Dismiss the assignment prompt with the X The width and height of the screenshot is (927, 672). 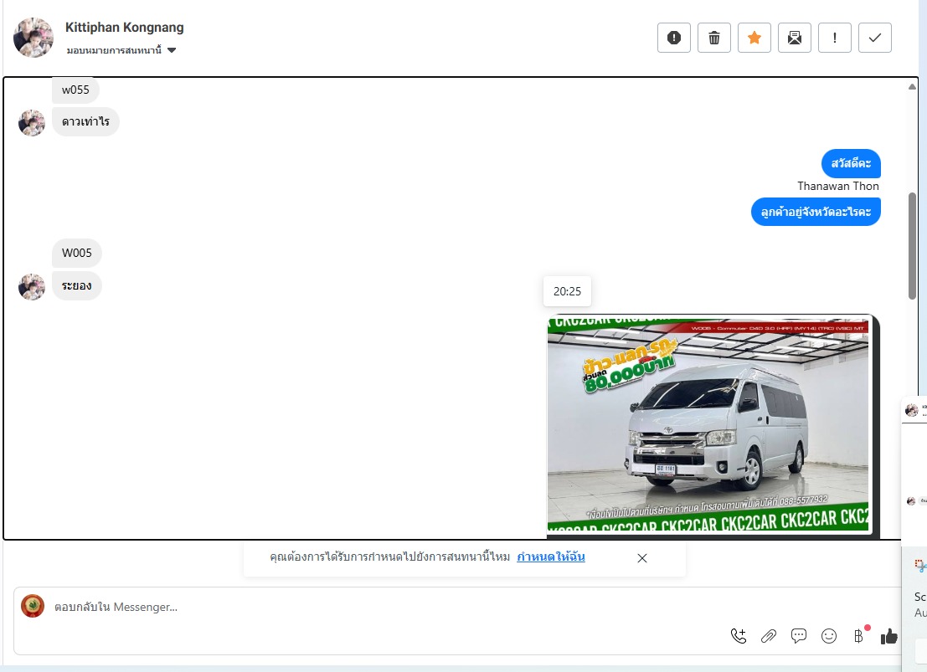click(642, 558)
